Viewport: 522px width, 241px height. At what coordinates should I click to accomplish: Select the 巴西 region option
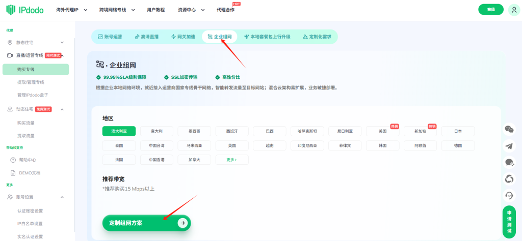click(270, 131)
